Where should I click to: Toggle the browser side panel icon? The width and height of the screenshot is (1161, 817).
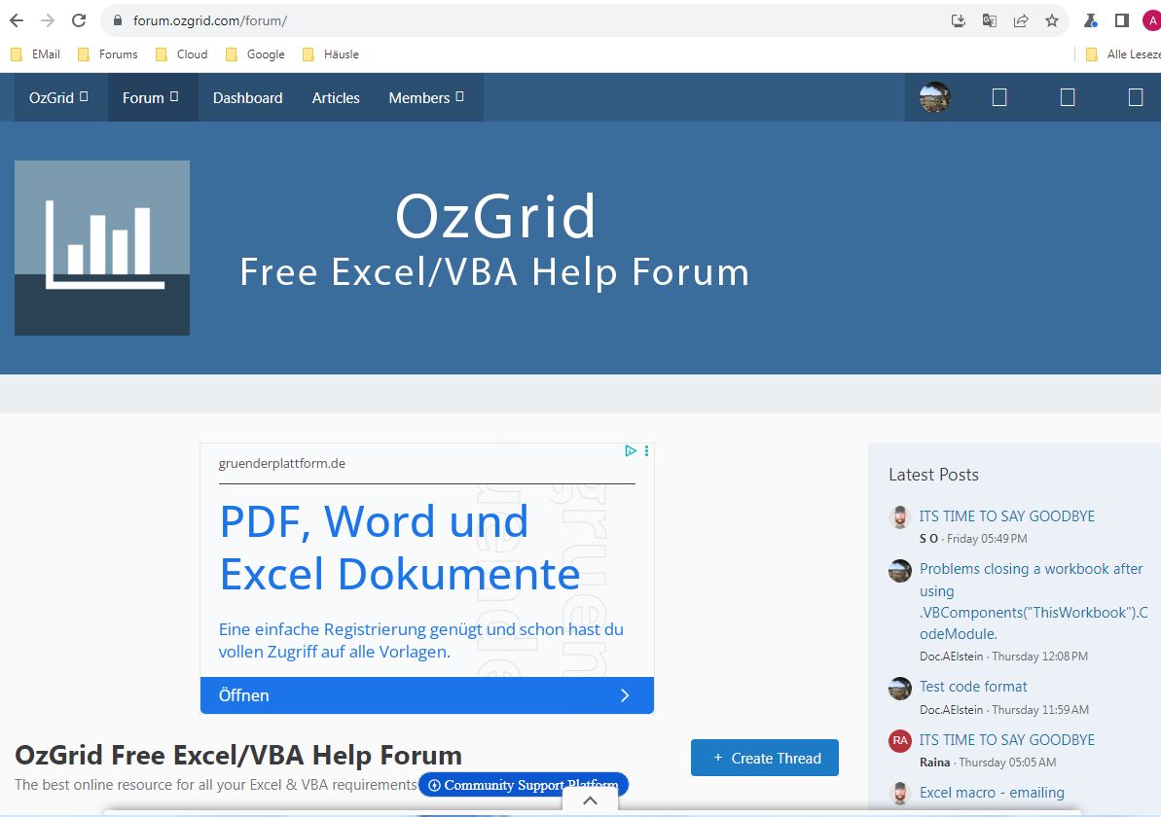point(1122,20)
